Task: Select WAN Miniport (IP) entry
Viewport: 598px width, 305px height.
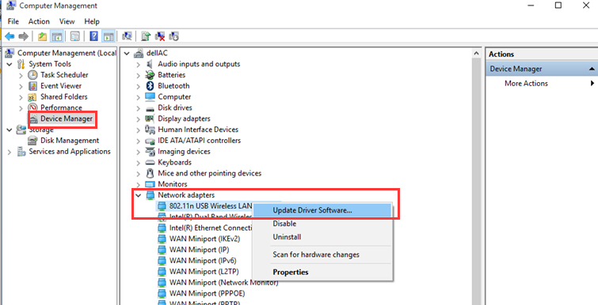Action: pyautogui.click(x=199, y=250)
